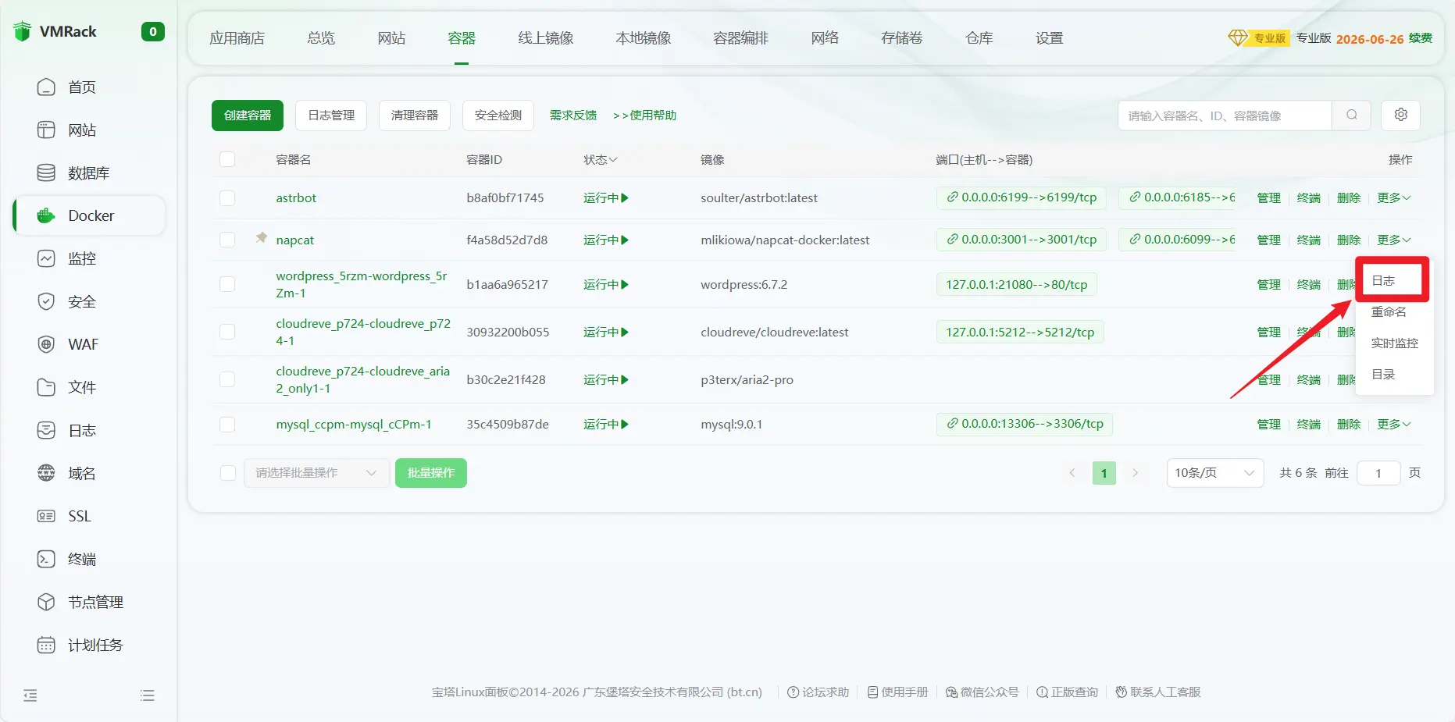Click the pin icon beside napcat
The height and width of the screenshot is (722, 1455).
click(262, 237)
